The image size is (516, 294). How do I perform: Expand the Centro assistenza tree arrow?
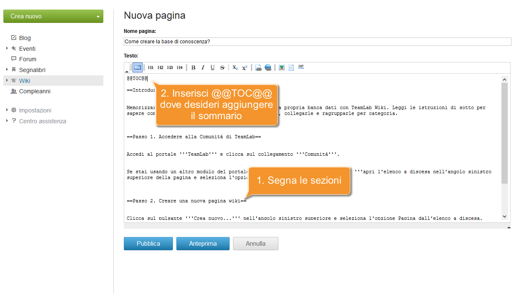(7, 121)
